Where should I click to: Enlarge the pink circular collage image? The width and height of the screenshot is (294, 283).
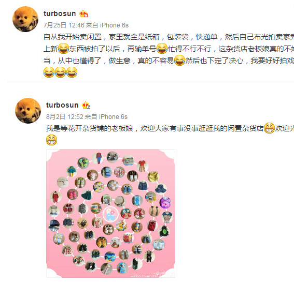pos(110,214)
